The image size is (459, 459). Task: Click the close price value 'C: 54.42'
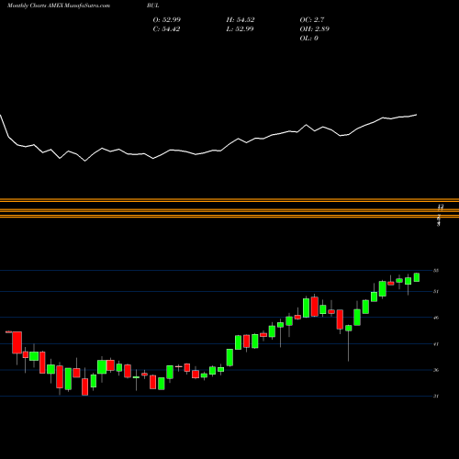click(166, 29)
